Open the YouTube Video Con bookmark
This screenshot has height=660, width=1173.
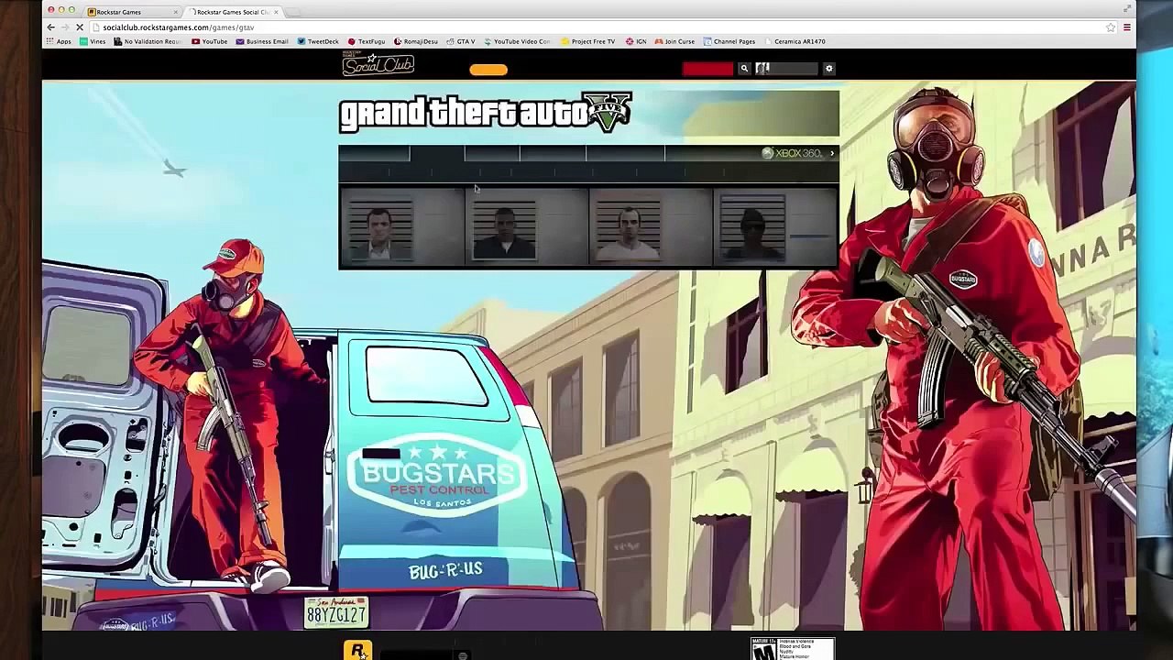point(518,41)
